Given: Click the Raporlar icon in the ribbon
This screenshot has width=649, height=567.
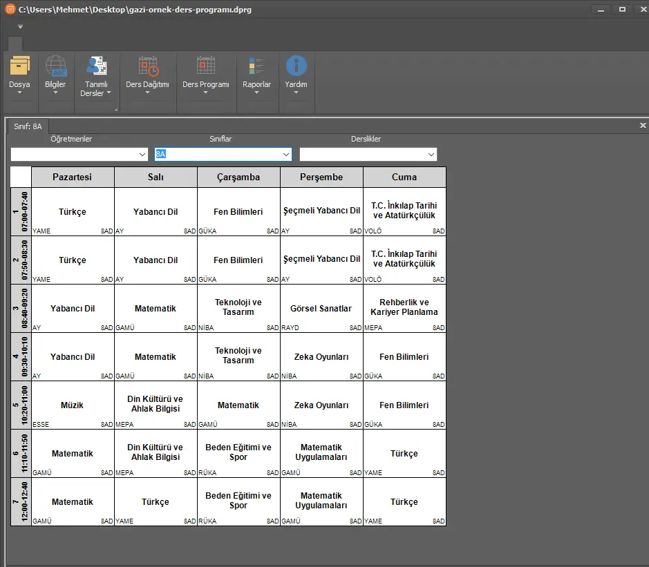Looking at the screenshot, I should [256, 66].
